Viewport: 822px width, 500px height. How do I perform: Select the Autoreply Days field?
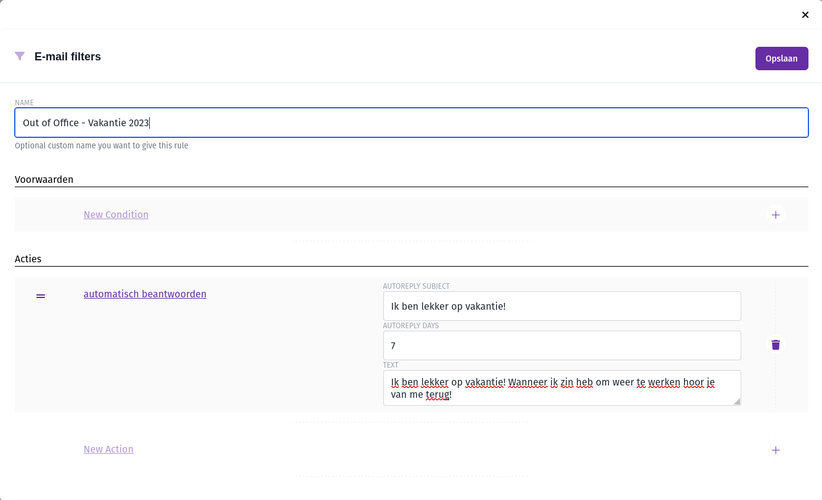[x=561, y=345]
